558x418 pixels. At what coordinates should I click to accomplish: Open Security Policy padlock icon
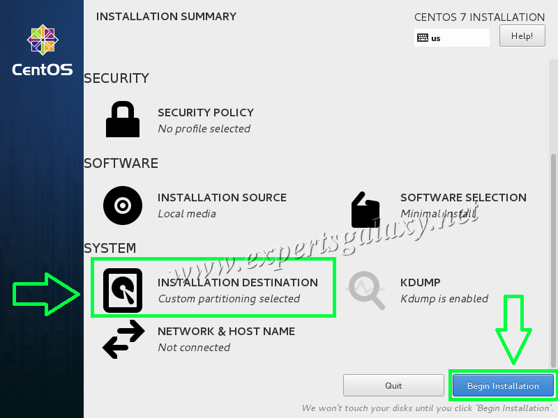click(x=123, y=119)
